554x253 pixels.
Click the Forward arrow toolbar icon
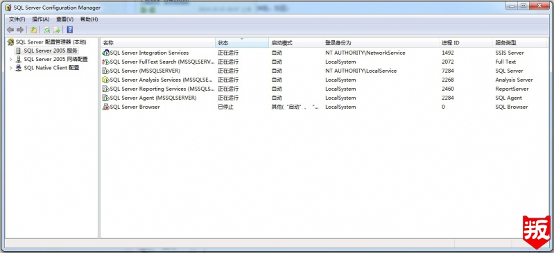(x=20, y=30)
